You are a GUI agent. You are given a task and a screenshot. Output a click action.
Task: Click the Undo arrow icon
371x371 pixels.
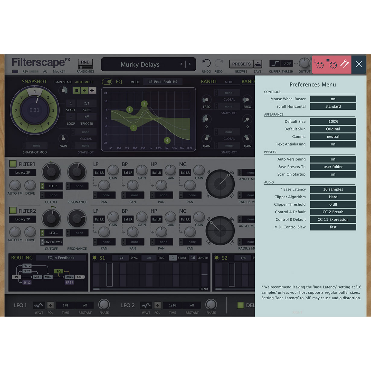coord(206,63)
